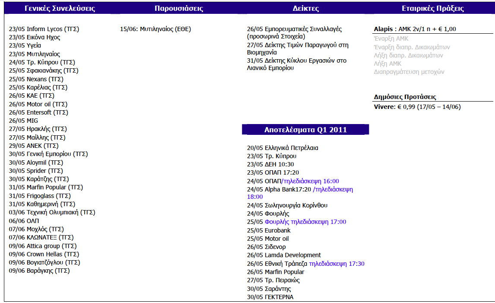Click the 25/05 Nexans (ΤΓΣ) entry
Viewport: 495px width, 303px height.
coord(36,79)
